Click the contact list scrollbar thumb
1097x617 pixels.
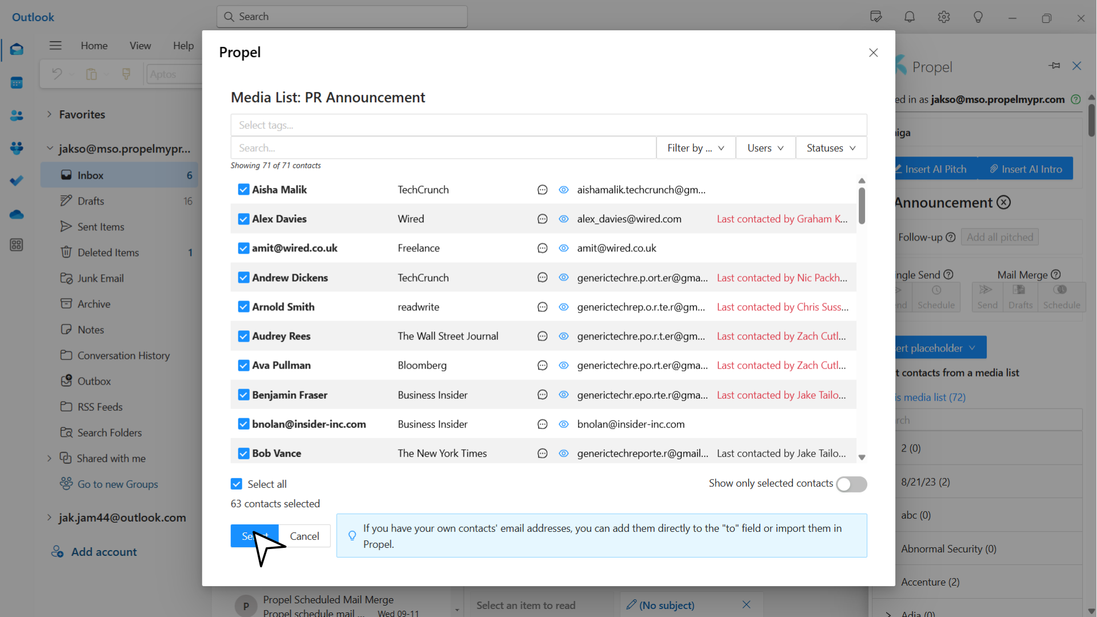(862, 206)
